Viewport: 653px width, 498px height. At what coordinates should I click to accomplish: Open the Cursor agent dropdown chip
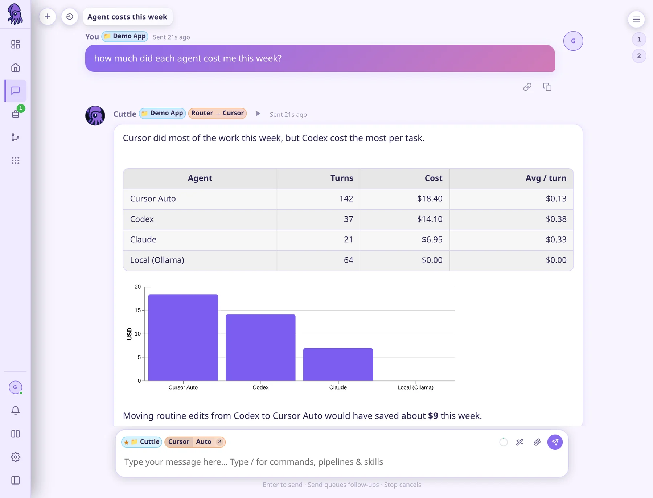(x=179, y=442)
